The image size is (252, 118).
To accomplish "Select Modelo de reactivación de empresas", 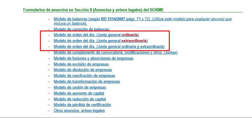I will pos(84,76).
